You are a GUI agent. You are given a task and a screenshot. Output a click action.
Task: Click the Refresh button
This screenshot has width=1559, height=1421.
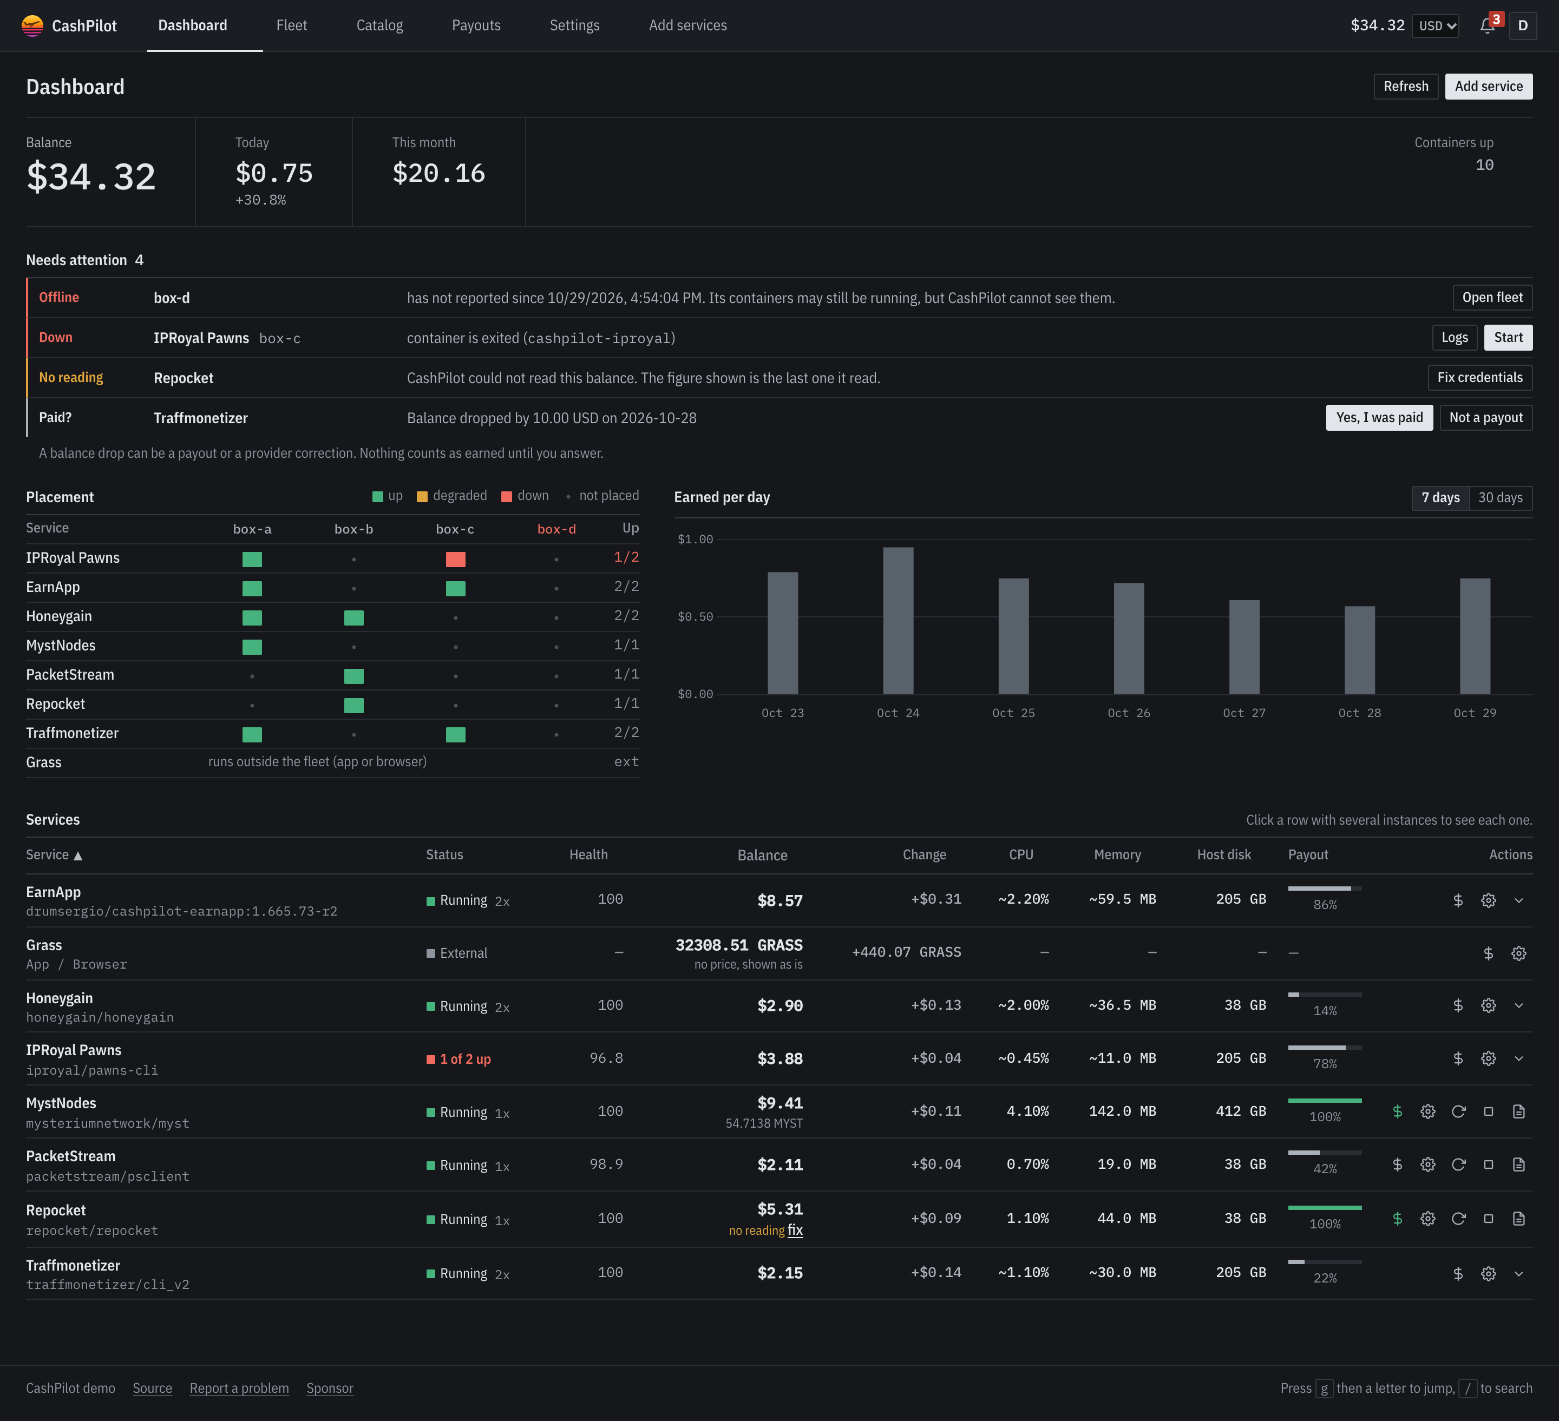[x=1405, y=87]
